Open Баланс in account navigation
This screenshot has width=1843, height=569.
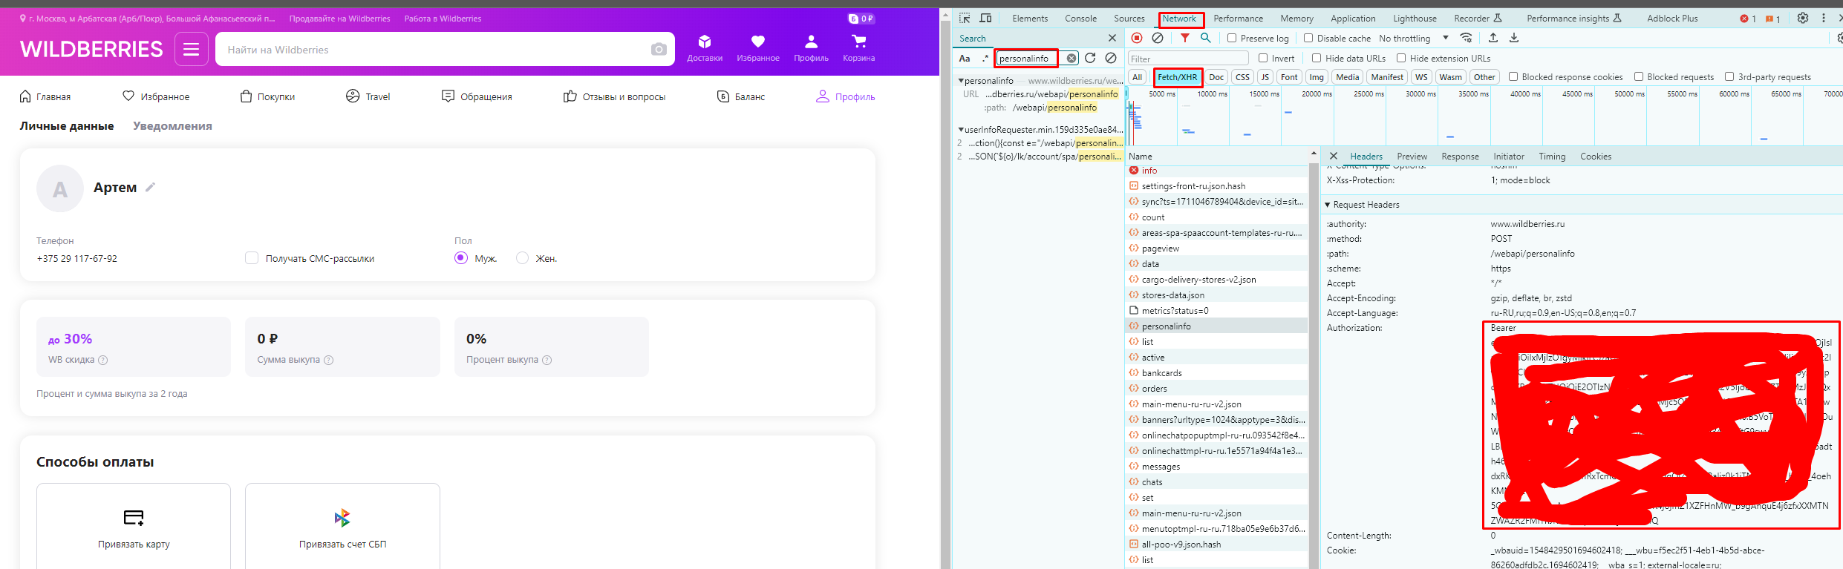point(741,96)
